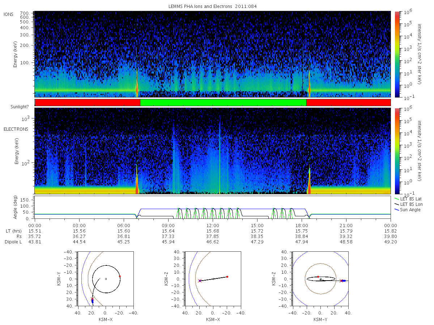
Task: Click the Dipole L value "43.81"
Action: coord(35,242)
